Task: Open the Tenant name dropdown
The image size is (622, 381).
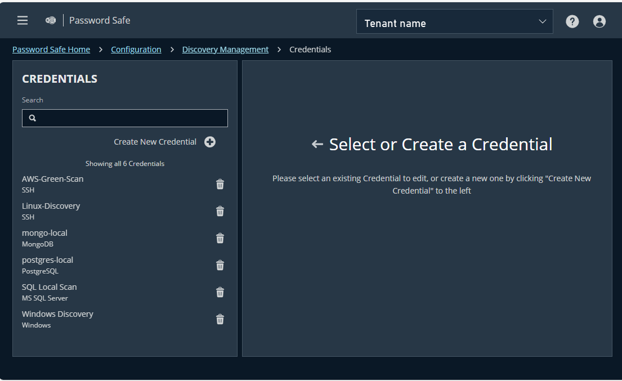Action: (454, 21)
